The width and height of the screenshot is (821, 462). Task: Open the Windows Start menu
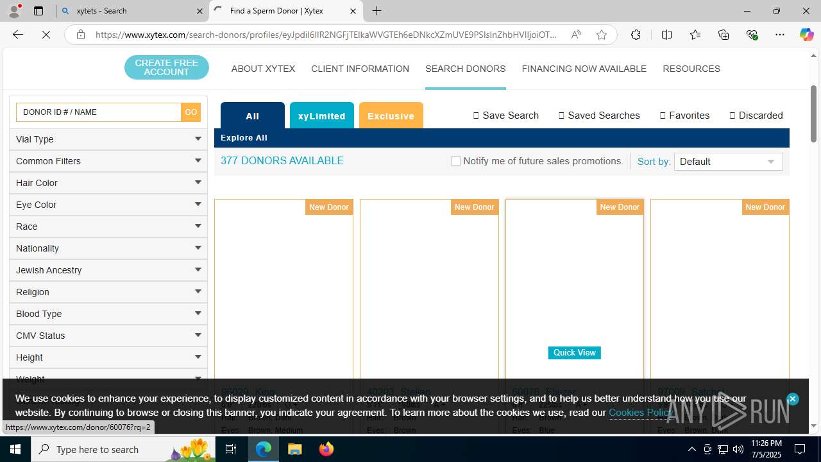[15, 449]
